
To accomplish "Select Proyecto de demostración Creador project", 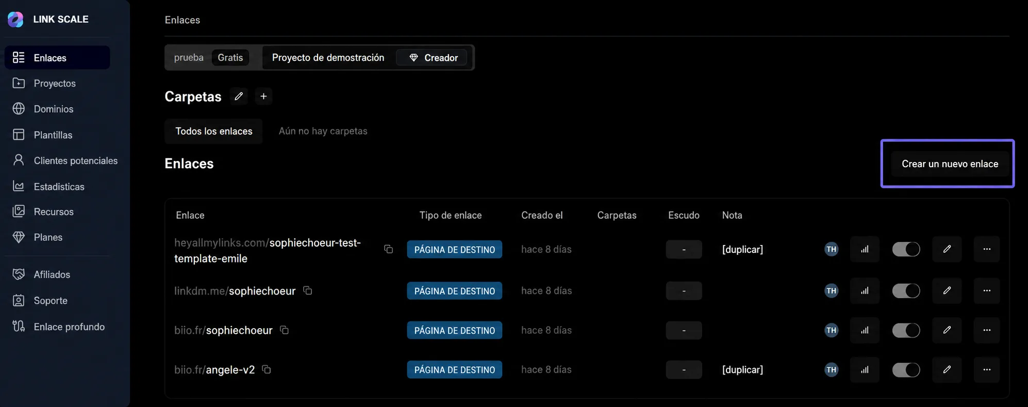I will [x=367, y=57].
